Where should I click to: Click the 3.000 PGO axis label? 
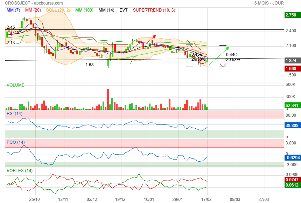pos(291,143)
